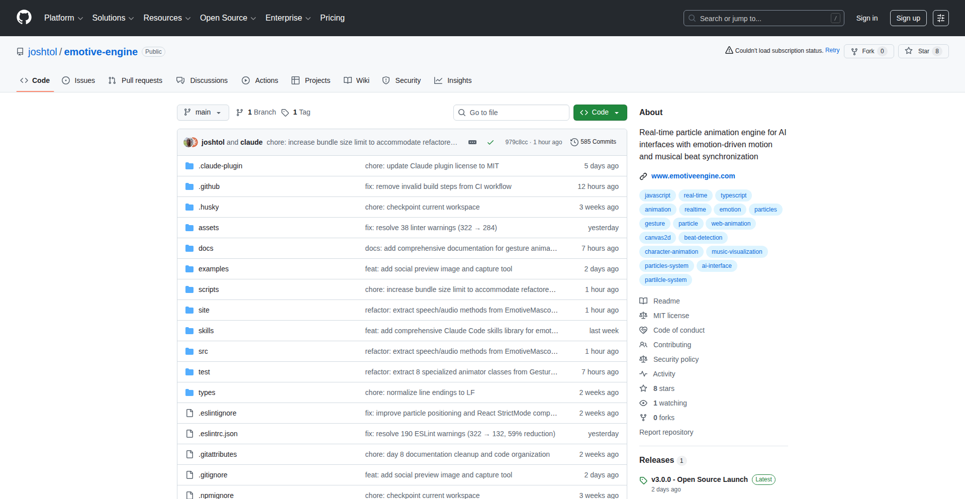Open the joshtol owner profile link
Viewport: 965px width, 499px height.
[43, 52]
